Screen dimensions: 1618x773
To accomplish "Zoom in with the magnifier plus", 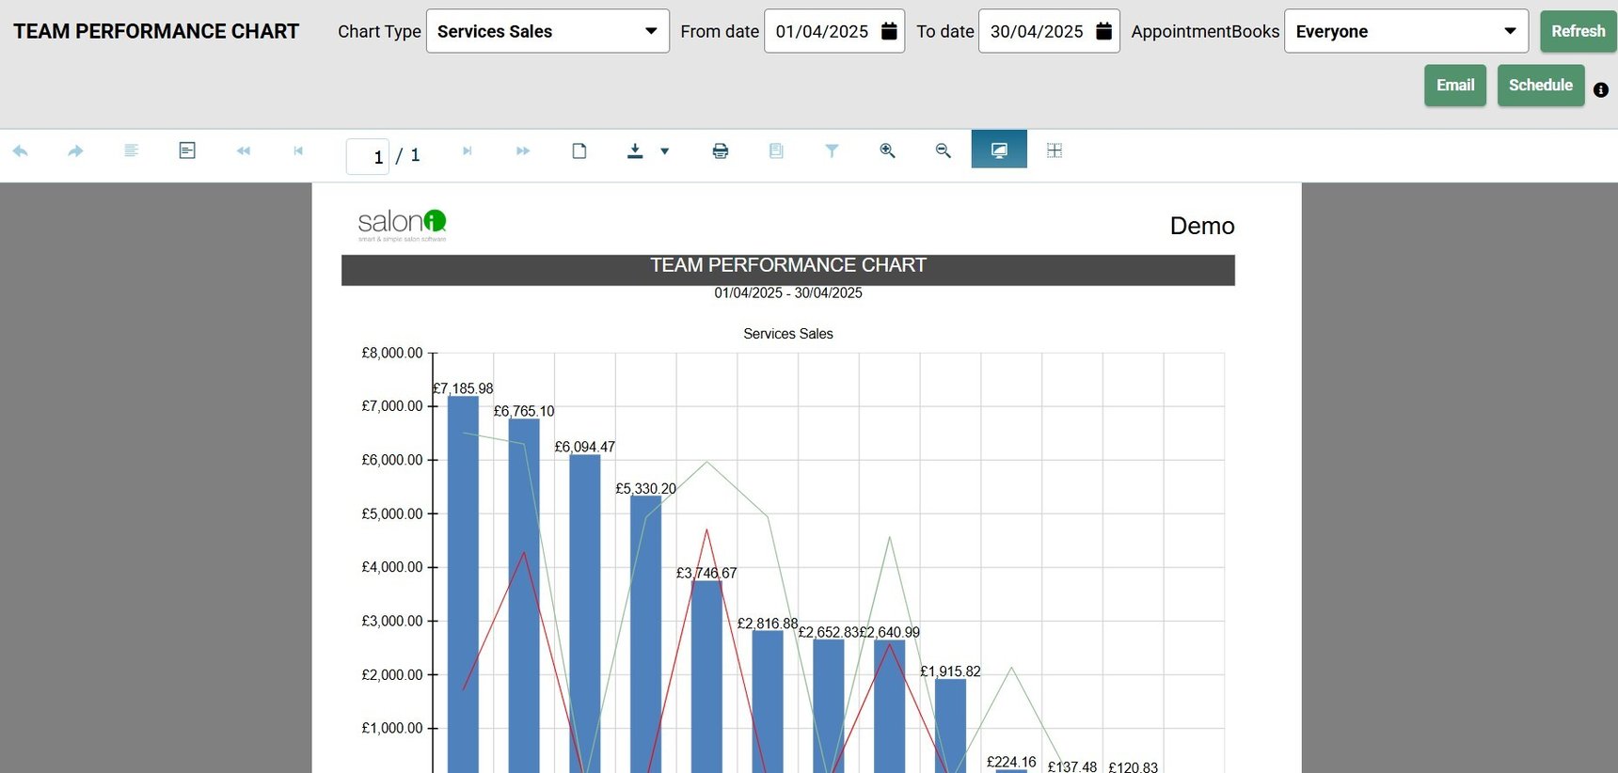I will (887, 150).
